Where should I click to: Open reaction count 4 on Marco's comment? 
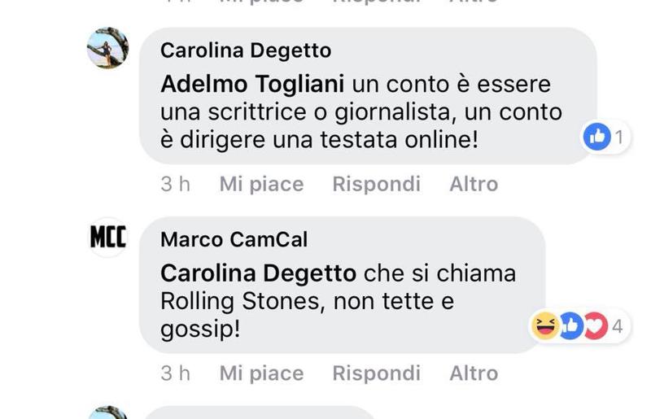[618, 327]
